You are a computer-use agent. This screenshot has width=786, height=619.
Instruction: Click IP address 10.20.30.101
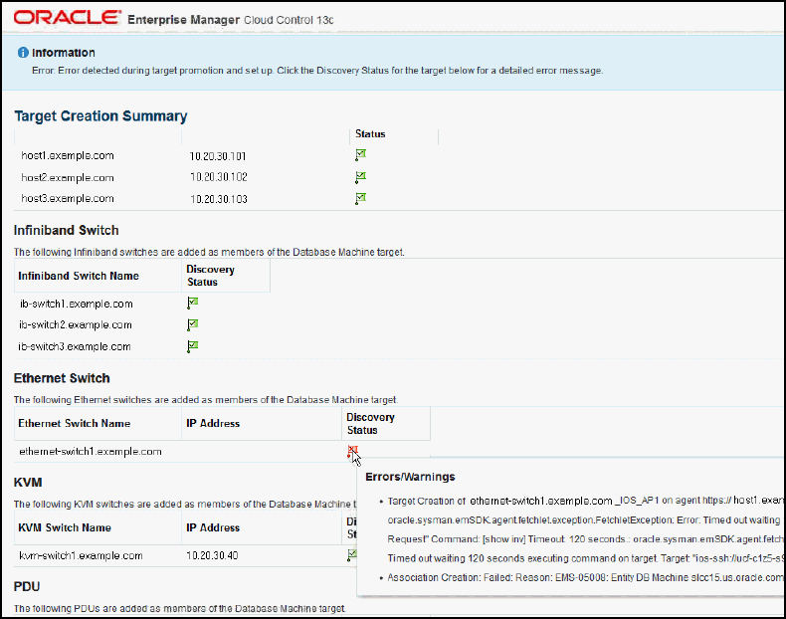[x=218, y=156]
